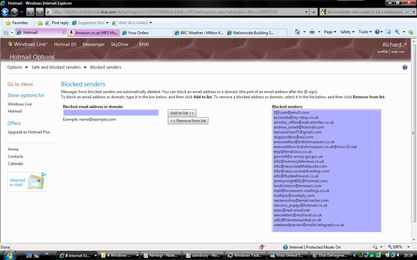
Task: Click the blue help icon on Options page
Action: pyautogui.click(x=405, y=67)
